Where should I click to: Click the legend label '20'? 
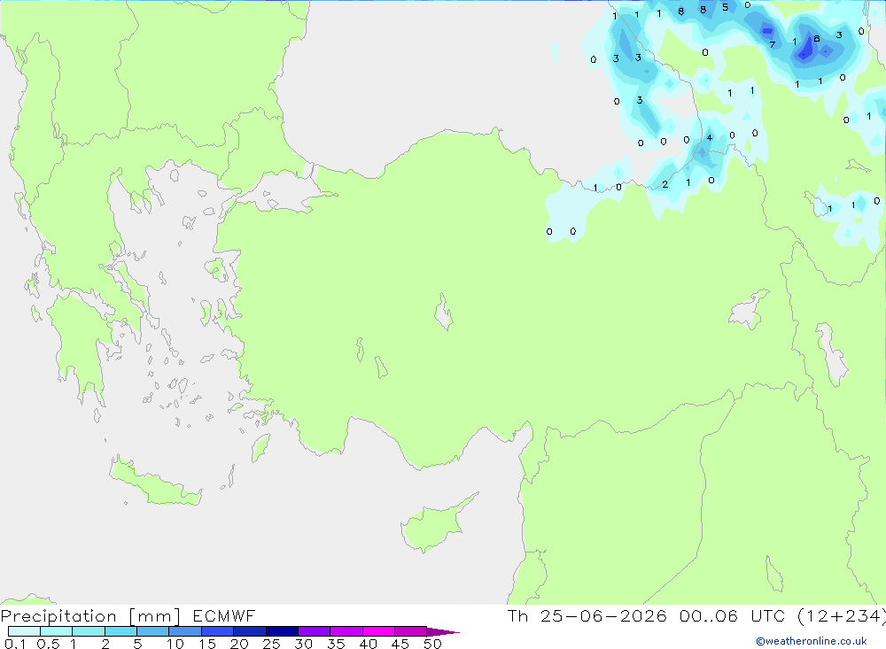239,644
